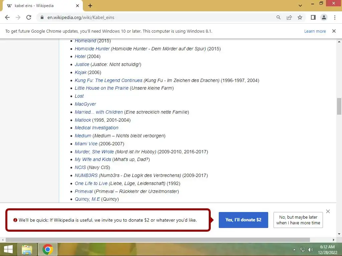Share this page via share icon
This screenshot has width=342, height=256.
coord(289,17)
